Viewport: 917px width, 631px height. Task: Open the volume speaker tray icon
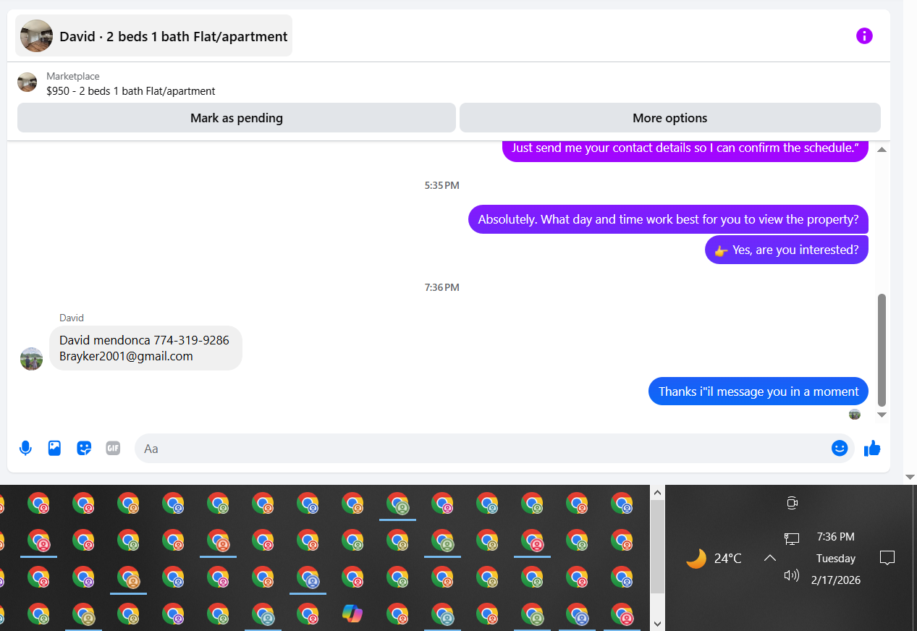(x=792, y=575)
